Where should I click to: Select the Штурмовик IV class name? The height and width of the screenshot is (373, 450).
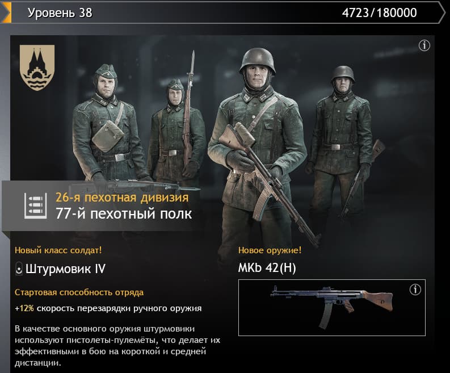pyautogui.click(x=65, y=269)
